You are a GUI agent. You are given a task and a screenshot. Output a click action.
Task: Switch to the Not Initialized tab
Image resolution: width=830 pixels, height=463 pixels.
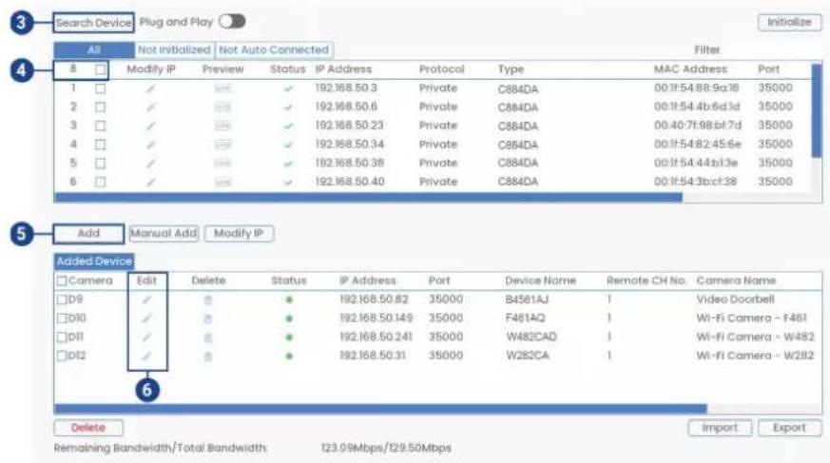tap(174, 49)
